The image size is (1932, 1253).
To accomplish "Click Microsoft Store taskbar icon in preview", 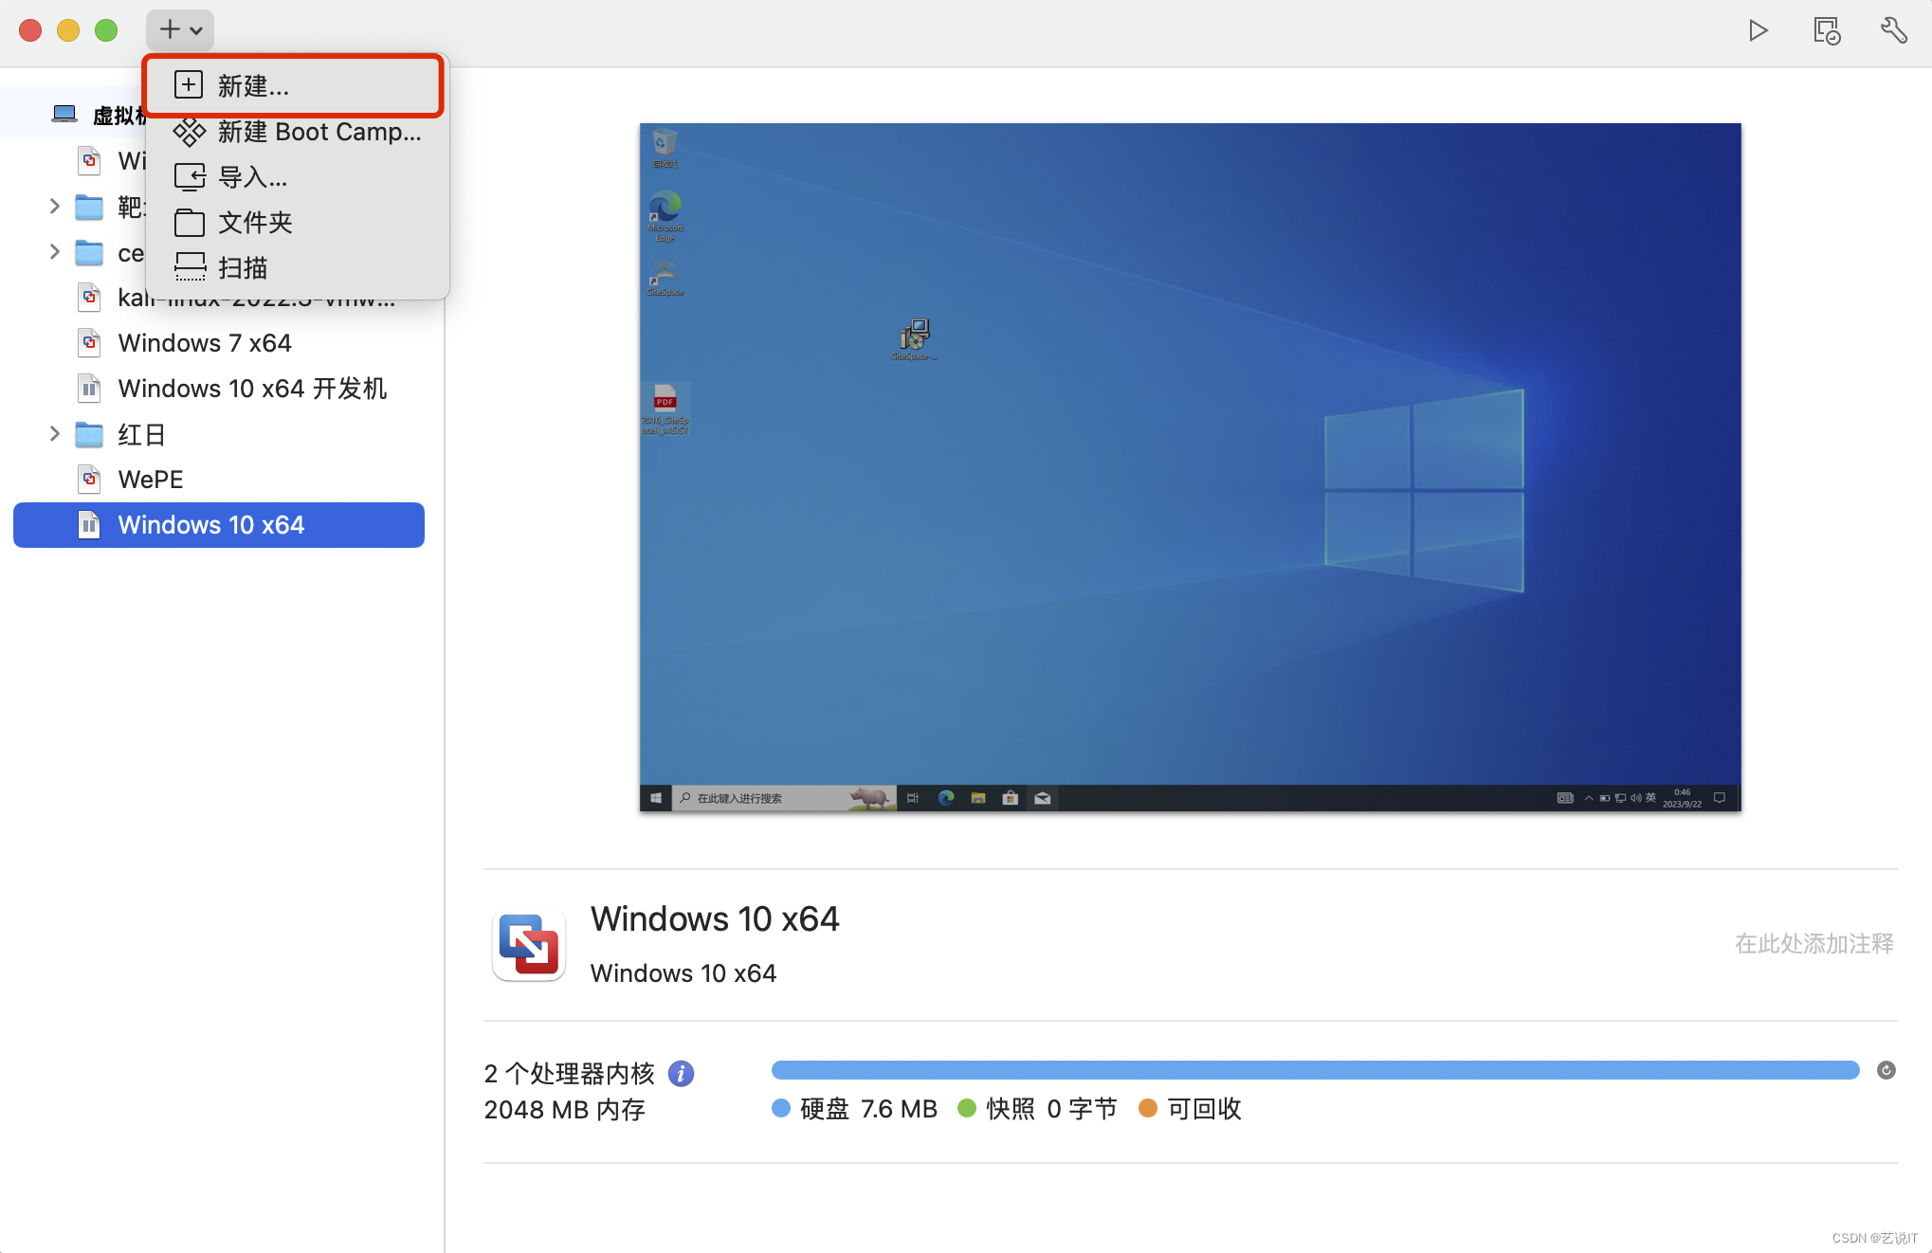I will coord(1011,798).
